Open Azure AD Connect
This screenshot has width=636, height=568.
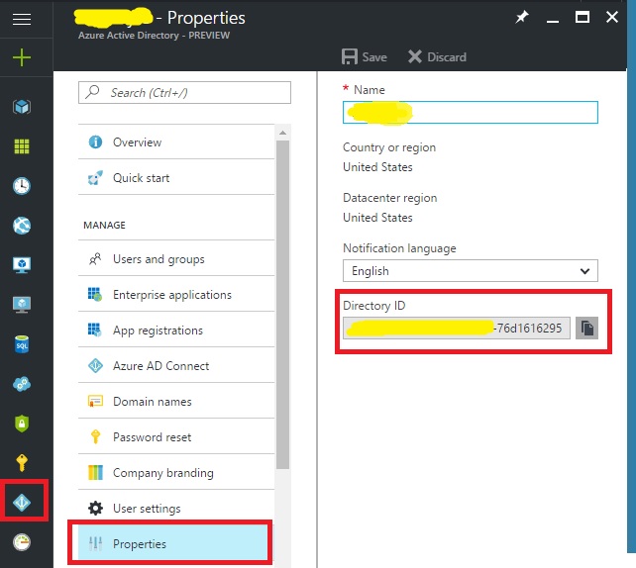click(176, 366)
